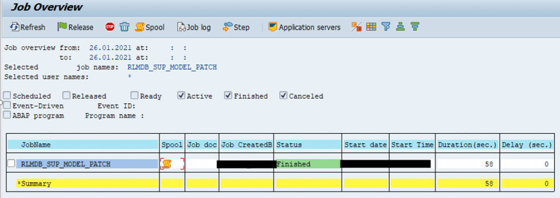Click the Delay (sec.) column header

[x=527, y=145]
